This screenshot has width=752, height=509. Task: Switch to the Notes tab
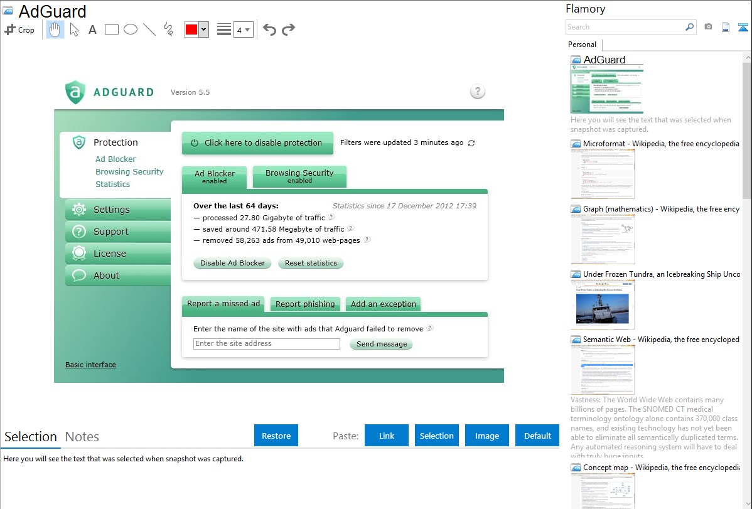click(x=82, y=437)
